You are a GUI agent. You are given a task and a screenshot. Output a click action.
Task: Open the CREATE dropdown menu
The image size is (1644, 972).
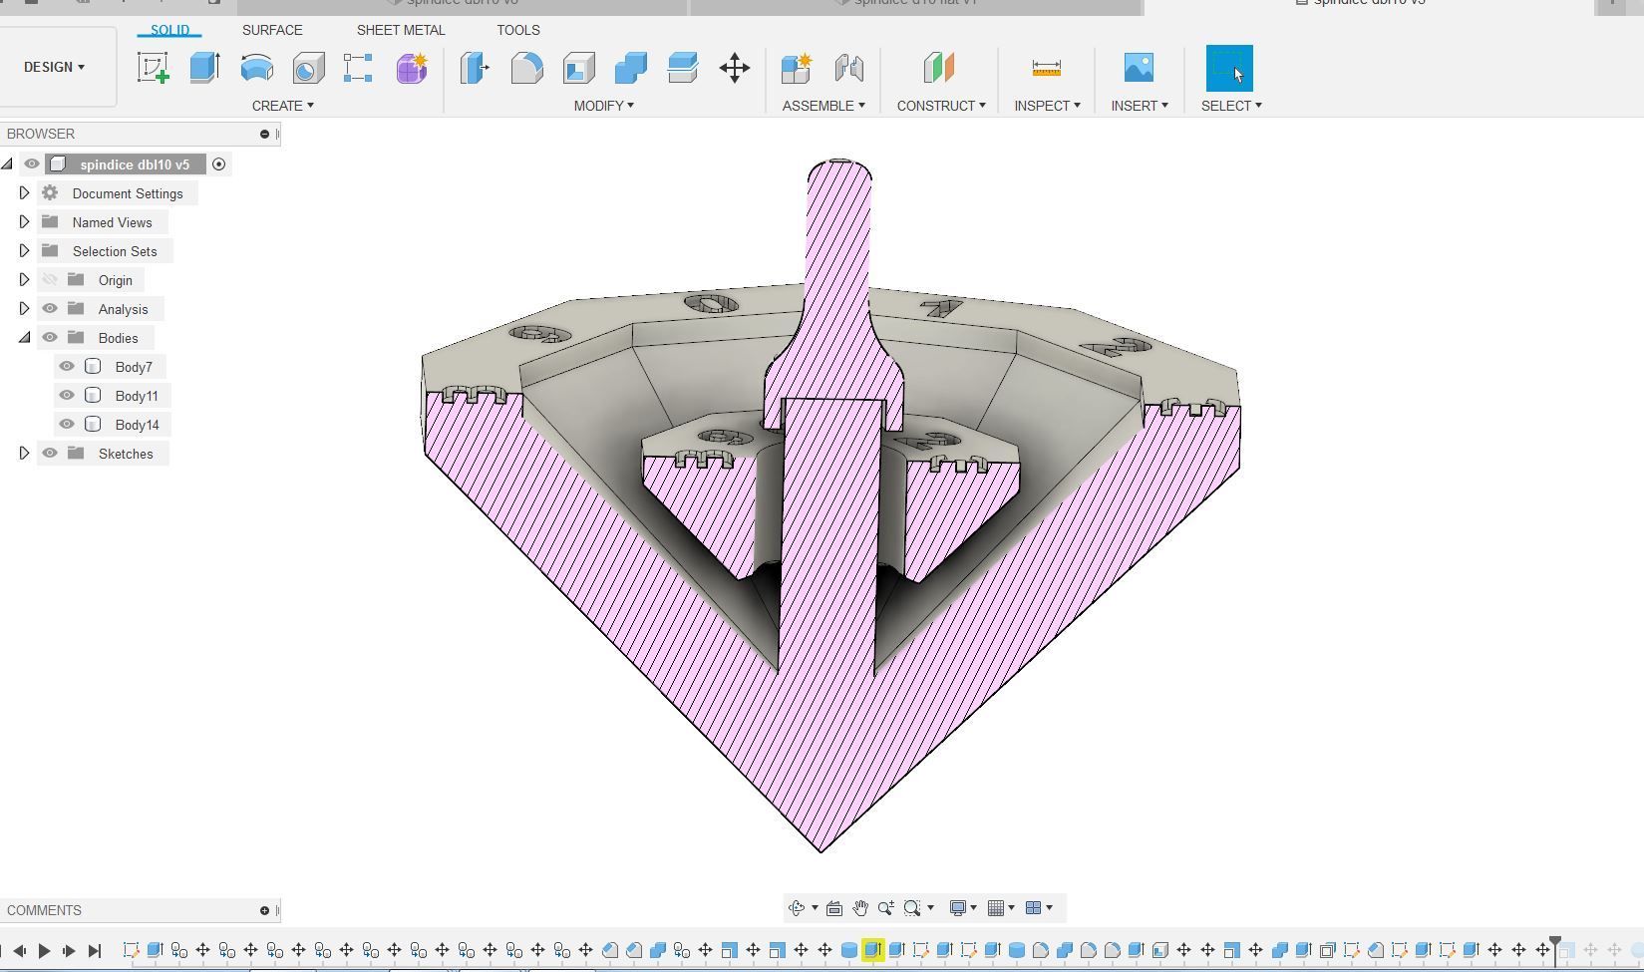click(283, 106)
